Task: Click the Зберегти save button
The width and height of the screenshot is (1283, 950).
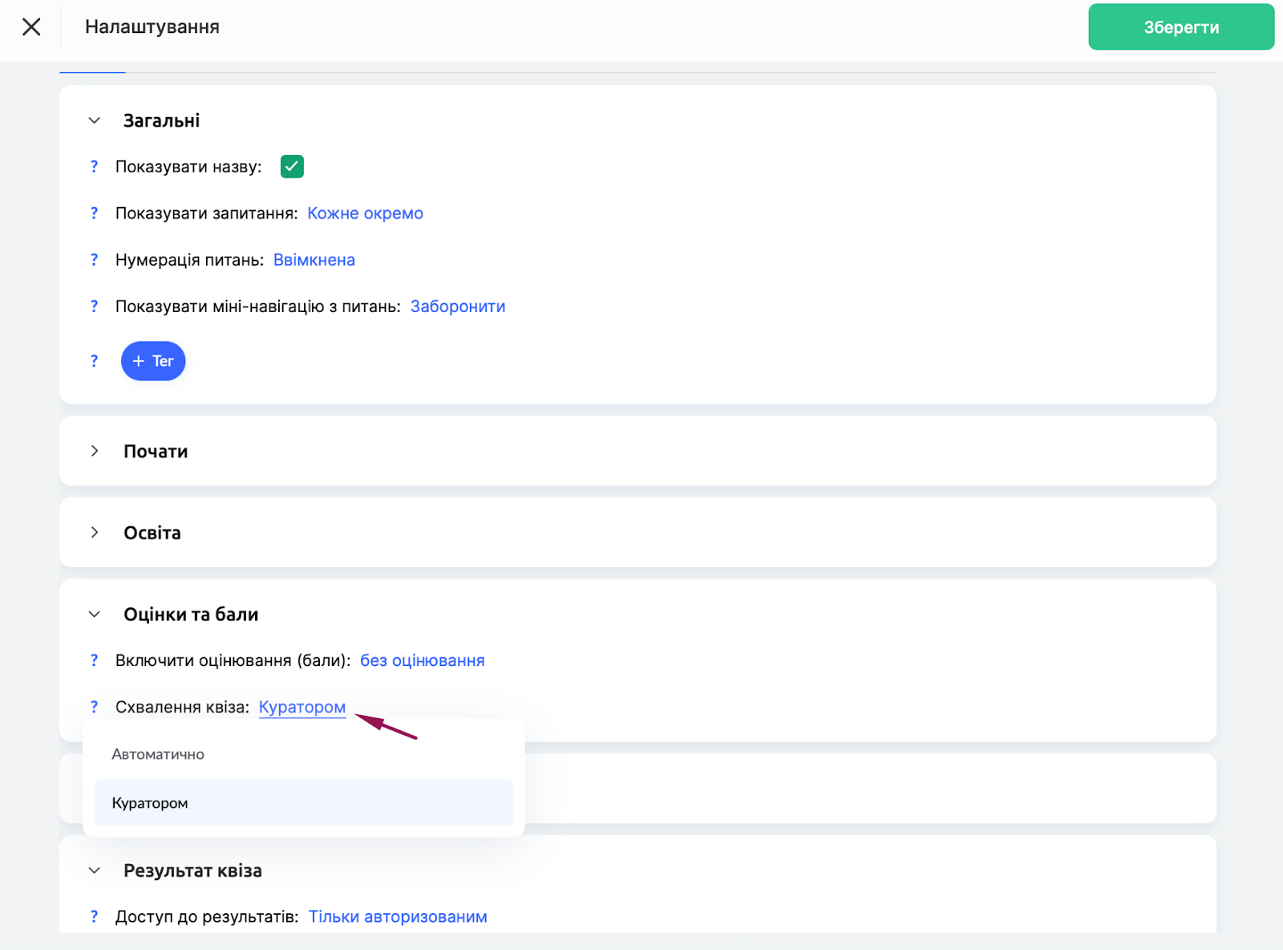Action: 1180,27
